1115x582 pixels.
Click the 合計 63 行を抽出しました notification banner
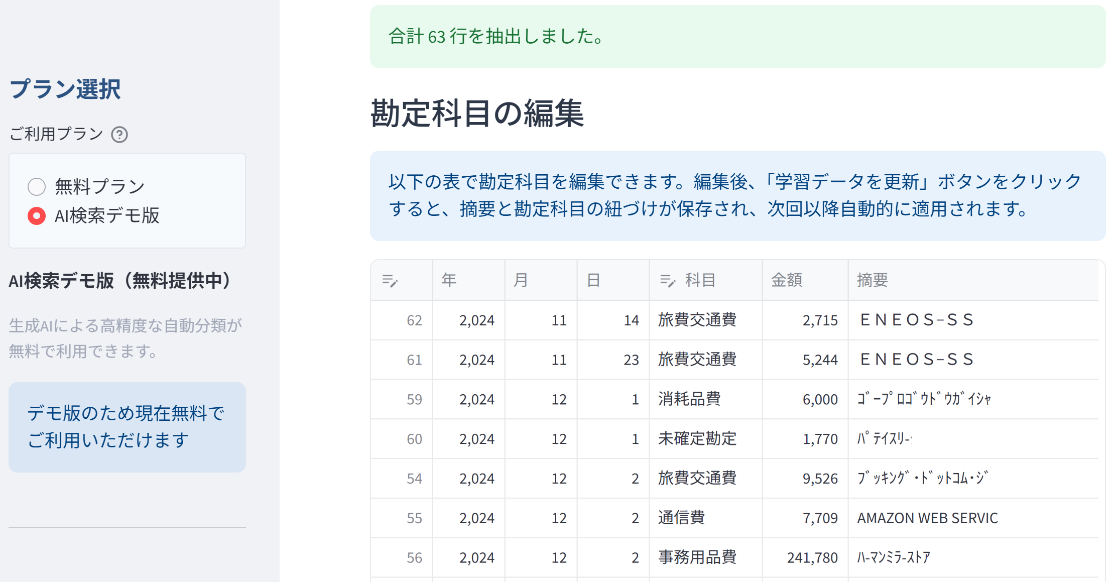[737, 37]
